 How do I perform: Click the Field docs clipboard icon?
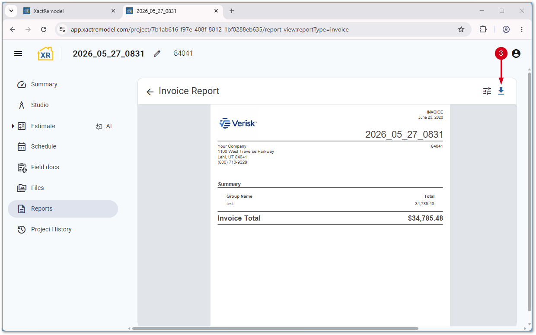pyautogui.click(x=22, y=167)
